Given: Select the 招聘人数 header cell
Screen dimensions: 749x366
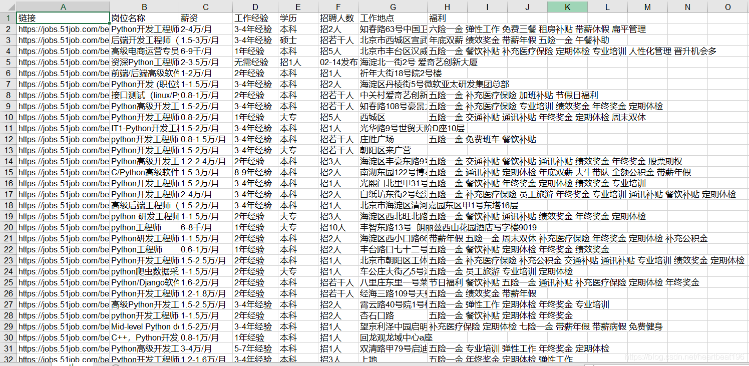Looking at the screenshot, I should pos(338,18).
